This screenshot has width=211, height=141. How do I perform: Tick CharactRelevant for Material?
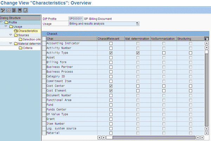pyautogui.click(x=111, y=133)
